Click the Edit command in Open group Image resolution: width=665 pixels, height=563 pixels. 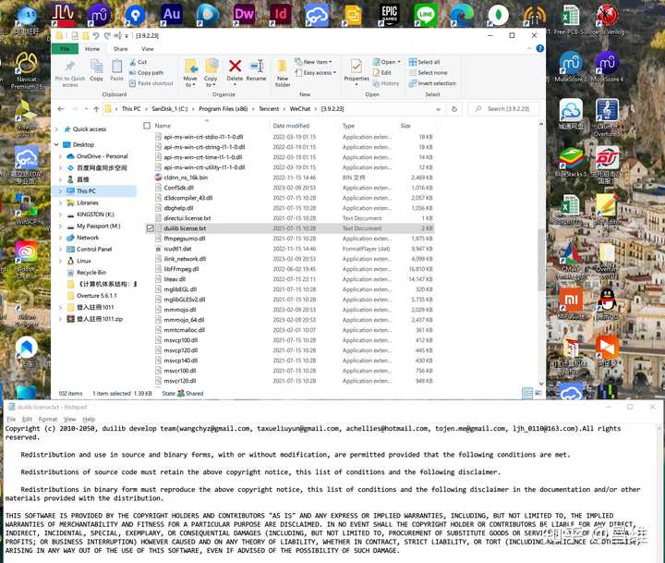click(382, 73)
